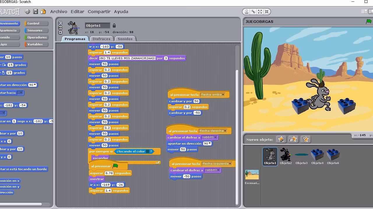The image size is (373, 209).
Task: Show the Sonido block category
Action: (10, 37)
